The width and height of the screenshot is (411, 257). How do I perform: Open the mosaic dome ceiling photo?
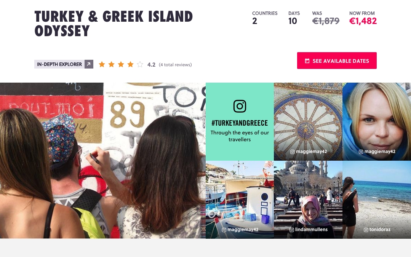pyautogui.click(x=308, y=121)
